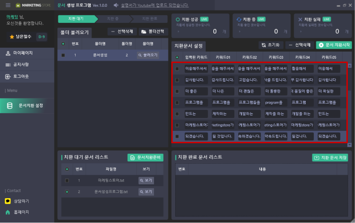Toggle the waiting list header checkbox
355x223 pixels.
67,169
